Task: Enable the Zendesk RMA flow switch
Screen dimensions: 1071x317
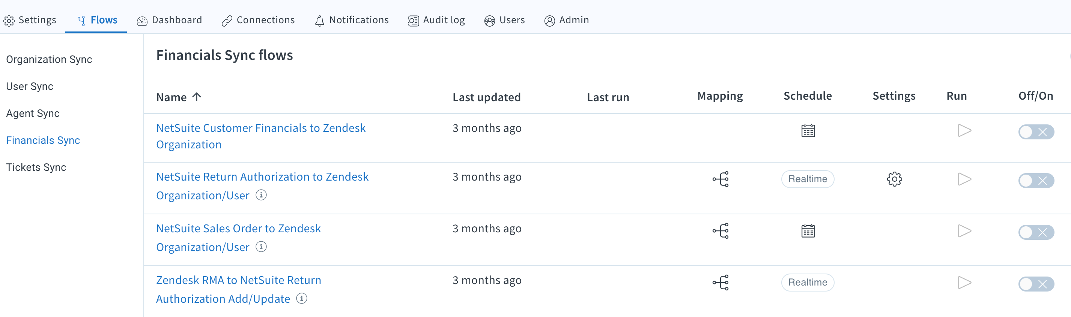Action: point(1036,284)
